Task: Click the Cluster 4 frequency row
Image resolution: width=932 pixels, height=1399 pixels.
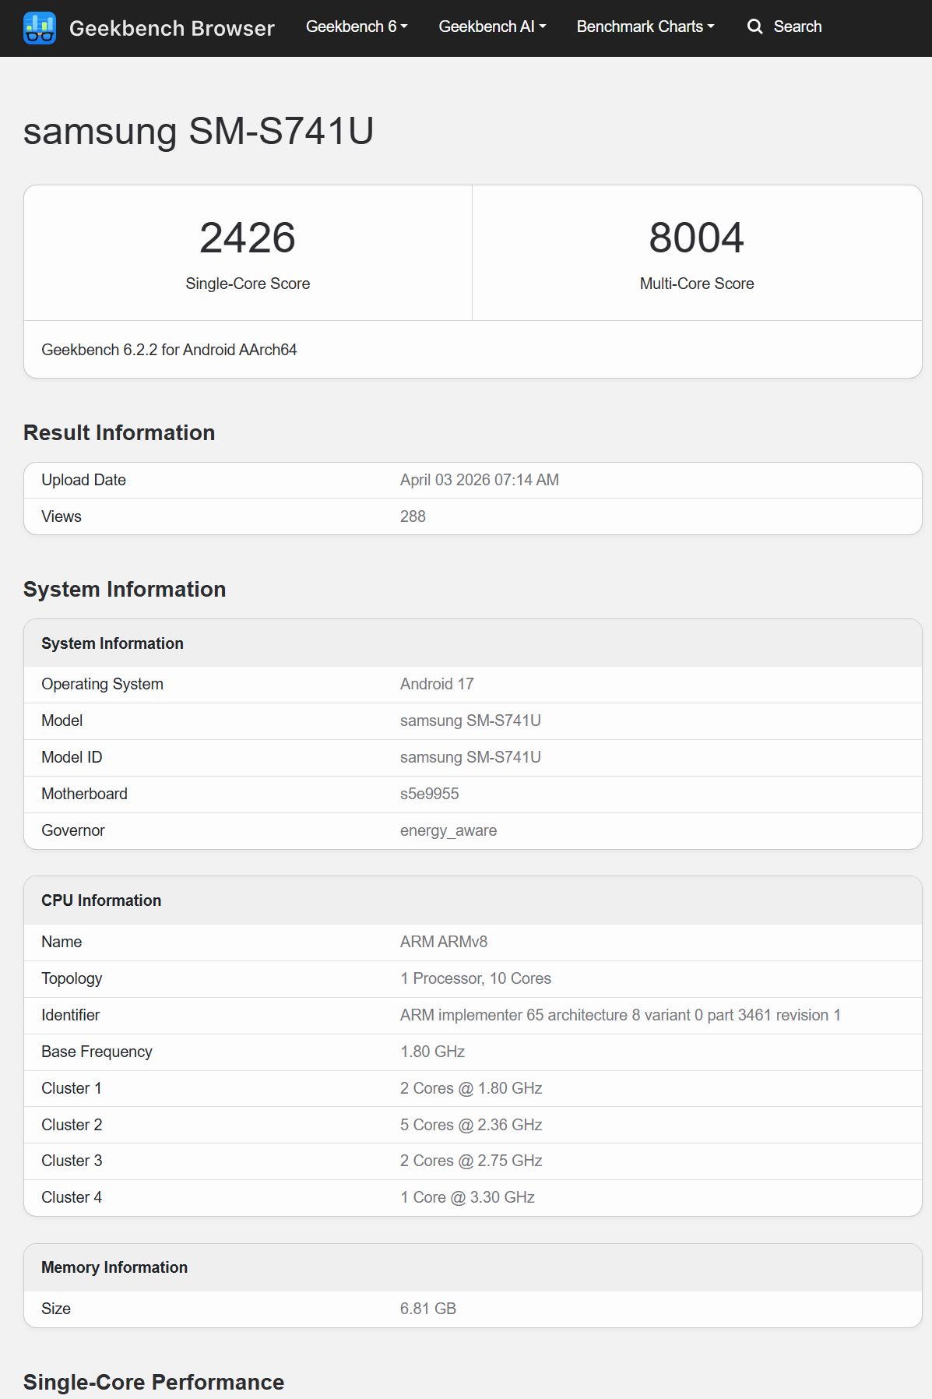Action: click(x=467, y=1197)
